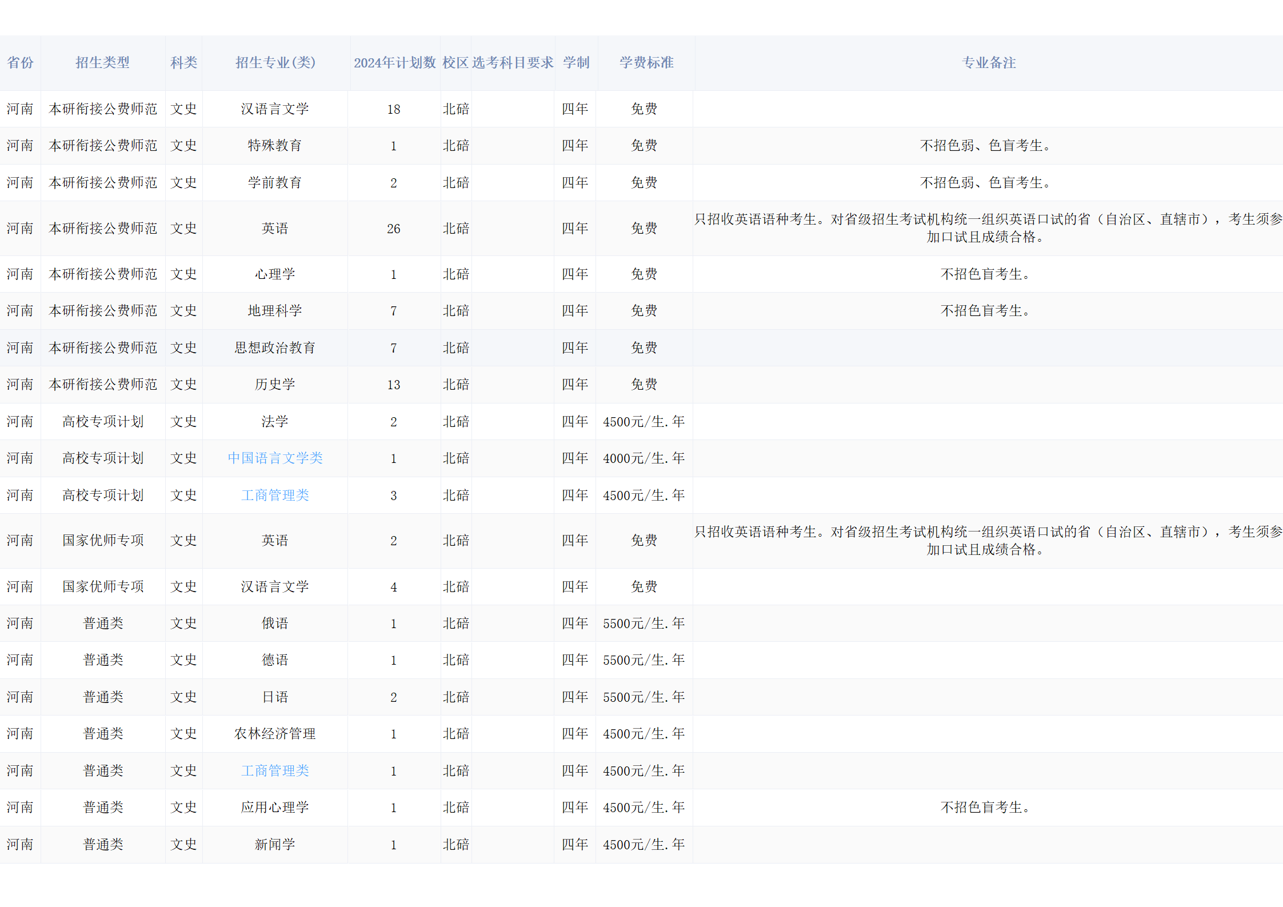
Task: Click the 法学 major cell
Action: point(275,421)
